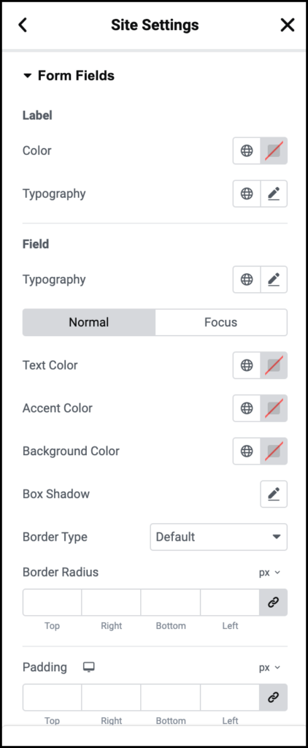Image resolution: width=308 pixels, height=748 pixels.
Task: Open Box Shadow edit pencil
Action: [x=274, y=495]
